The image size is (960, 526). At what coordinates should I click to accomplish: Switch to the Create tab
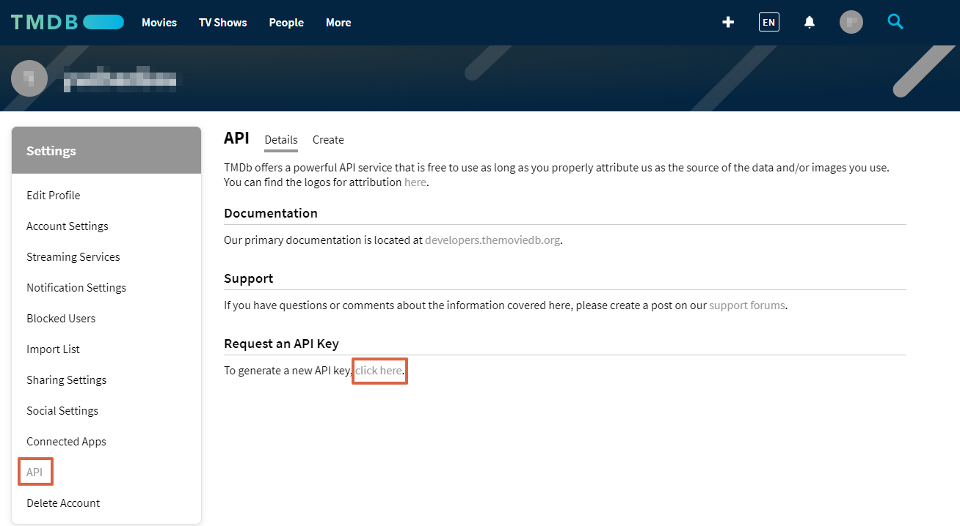pyautogui.click(x=328, y=140)
